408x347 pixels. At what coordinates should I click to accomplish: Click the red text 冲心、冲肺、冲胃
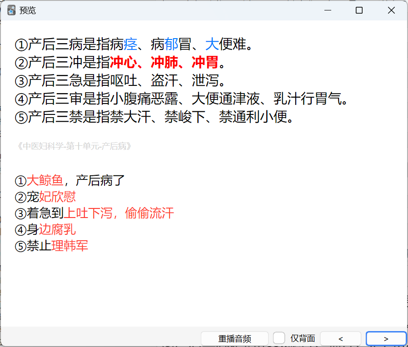(164, 62)
